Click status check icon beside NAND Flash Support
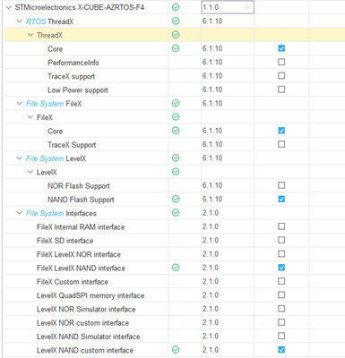Screen dimensions: 345x358 click(x=176, y=199)
